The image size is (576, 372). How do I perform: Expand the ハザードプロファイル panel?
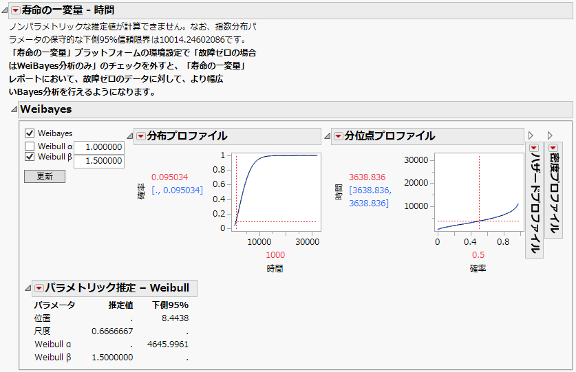click(531, 135)
